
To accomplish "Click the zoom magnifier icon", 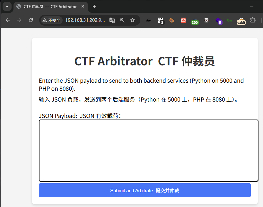I will (122, 20).
